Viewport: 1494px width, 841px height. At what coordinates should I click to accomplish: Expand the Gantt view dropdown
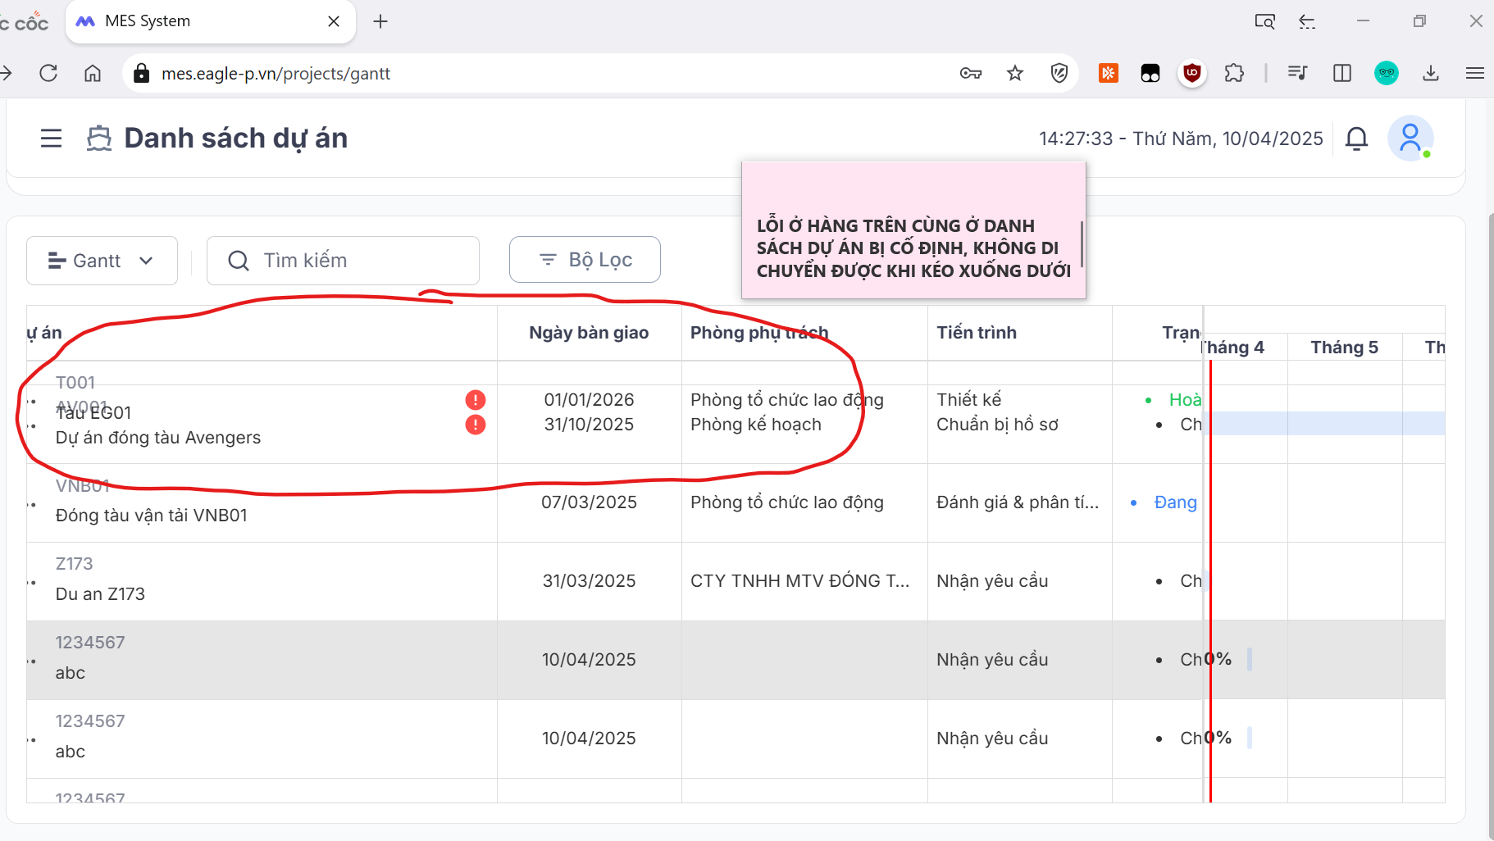102,261
